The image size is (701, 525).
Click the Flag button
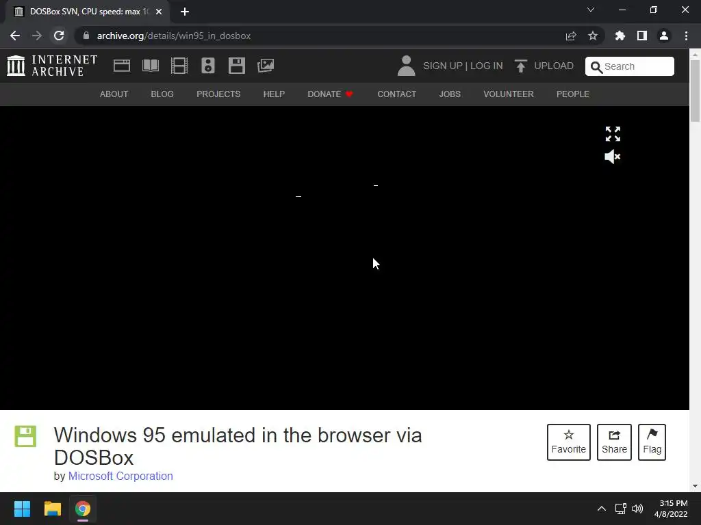[x=652, y=442]
